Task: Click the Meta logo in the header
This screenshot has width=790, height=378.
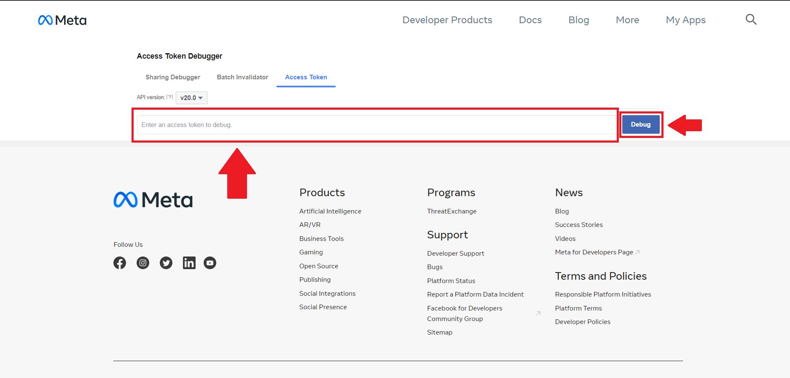Action: 62,20
